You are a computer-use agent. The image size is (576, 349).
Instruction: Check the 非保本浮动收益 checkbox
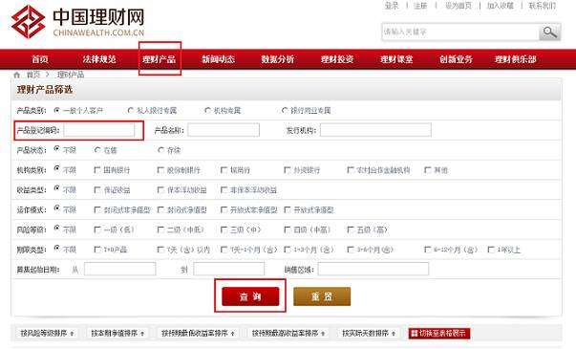[x=224, y=189]
